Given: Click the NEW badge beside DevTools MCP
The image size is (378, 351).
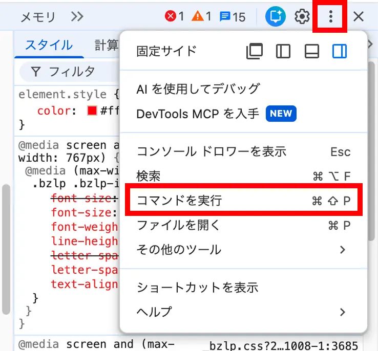Looking at the screenshot, I should pos(281,114).
